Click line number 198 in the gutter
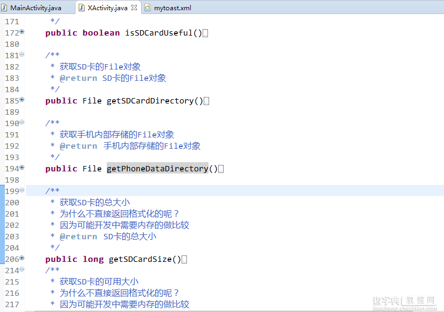 coord(12,181)
